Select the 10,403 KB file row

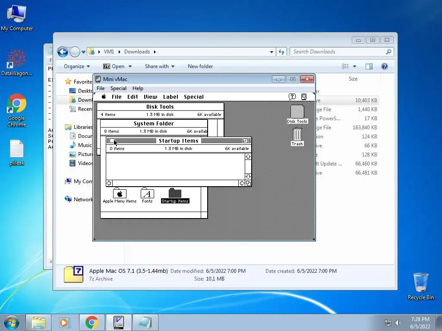click(x=347, y=100)
